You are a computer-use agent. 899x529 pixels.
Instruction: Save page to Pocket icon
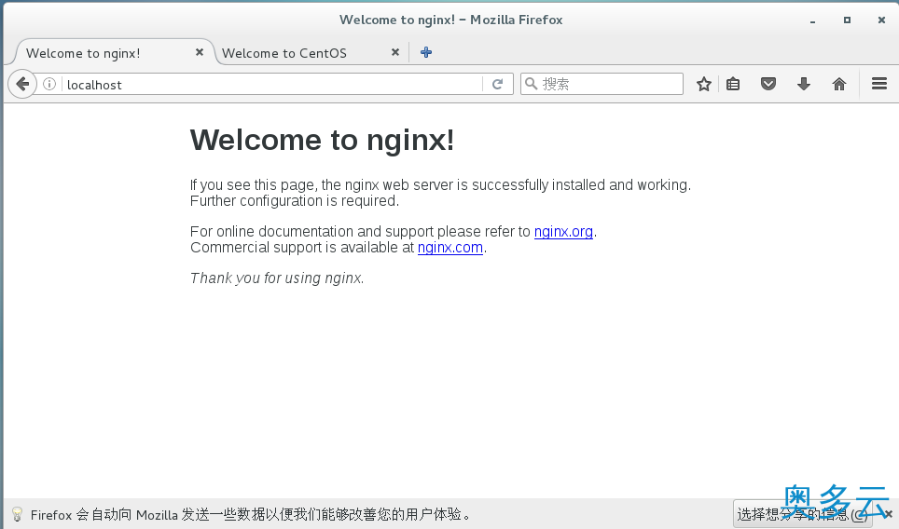coord(768,84)
